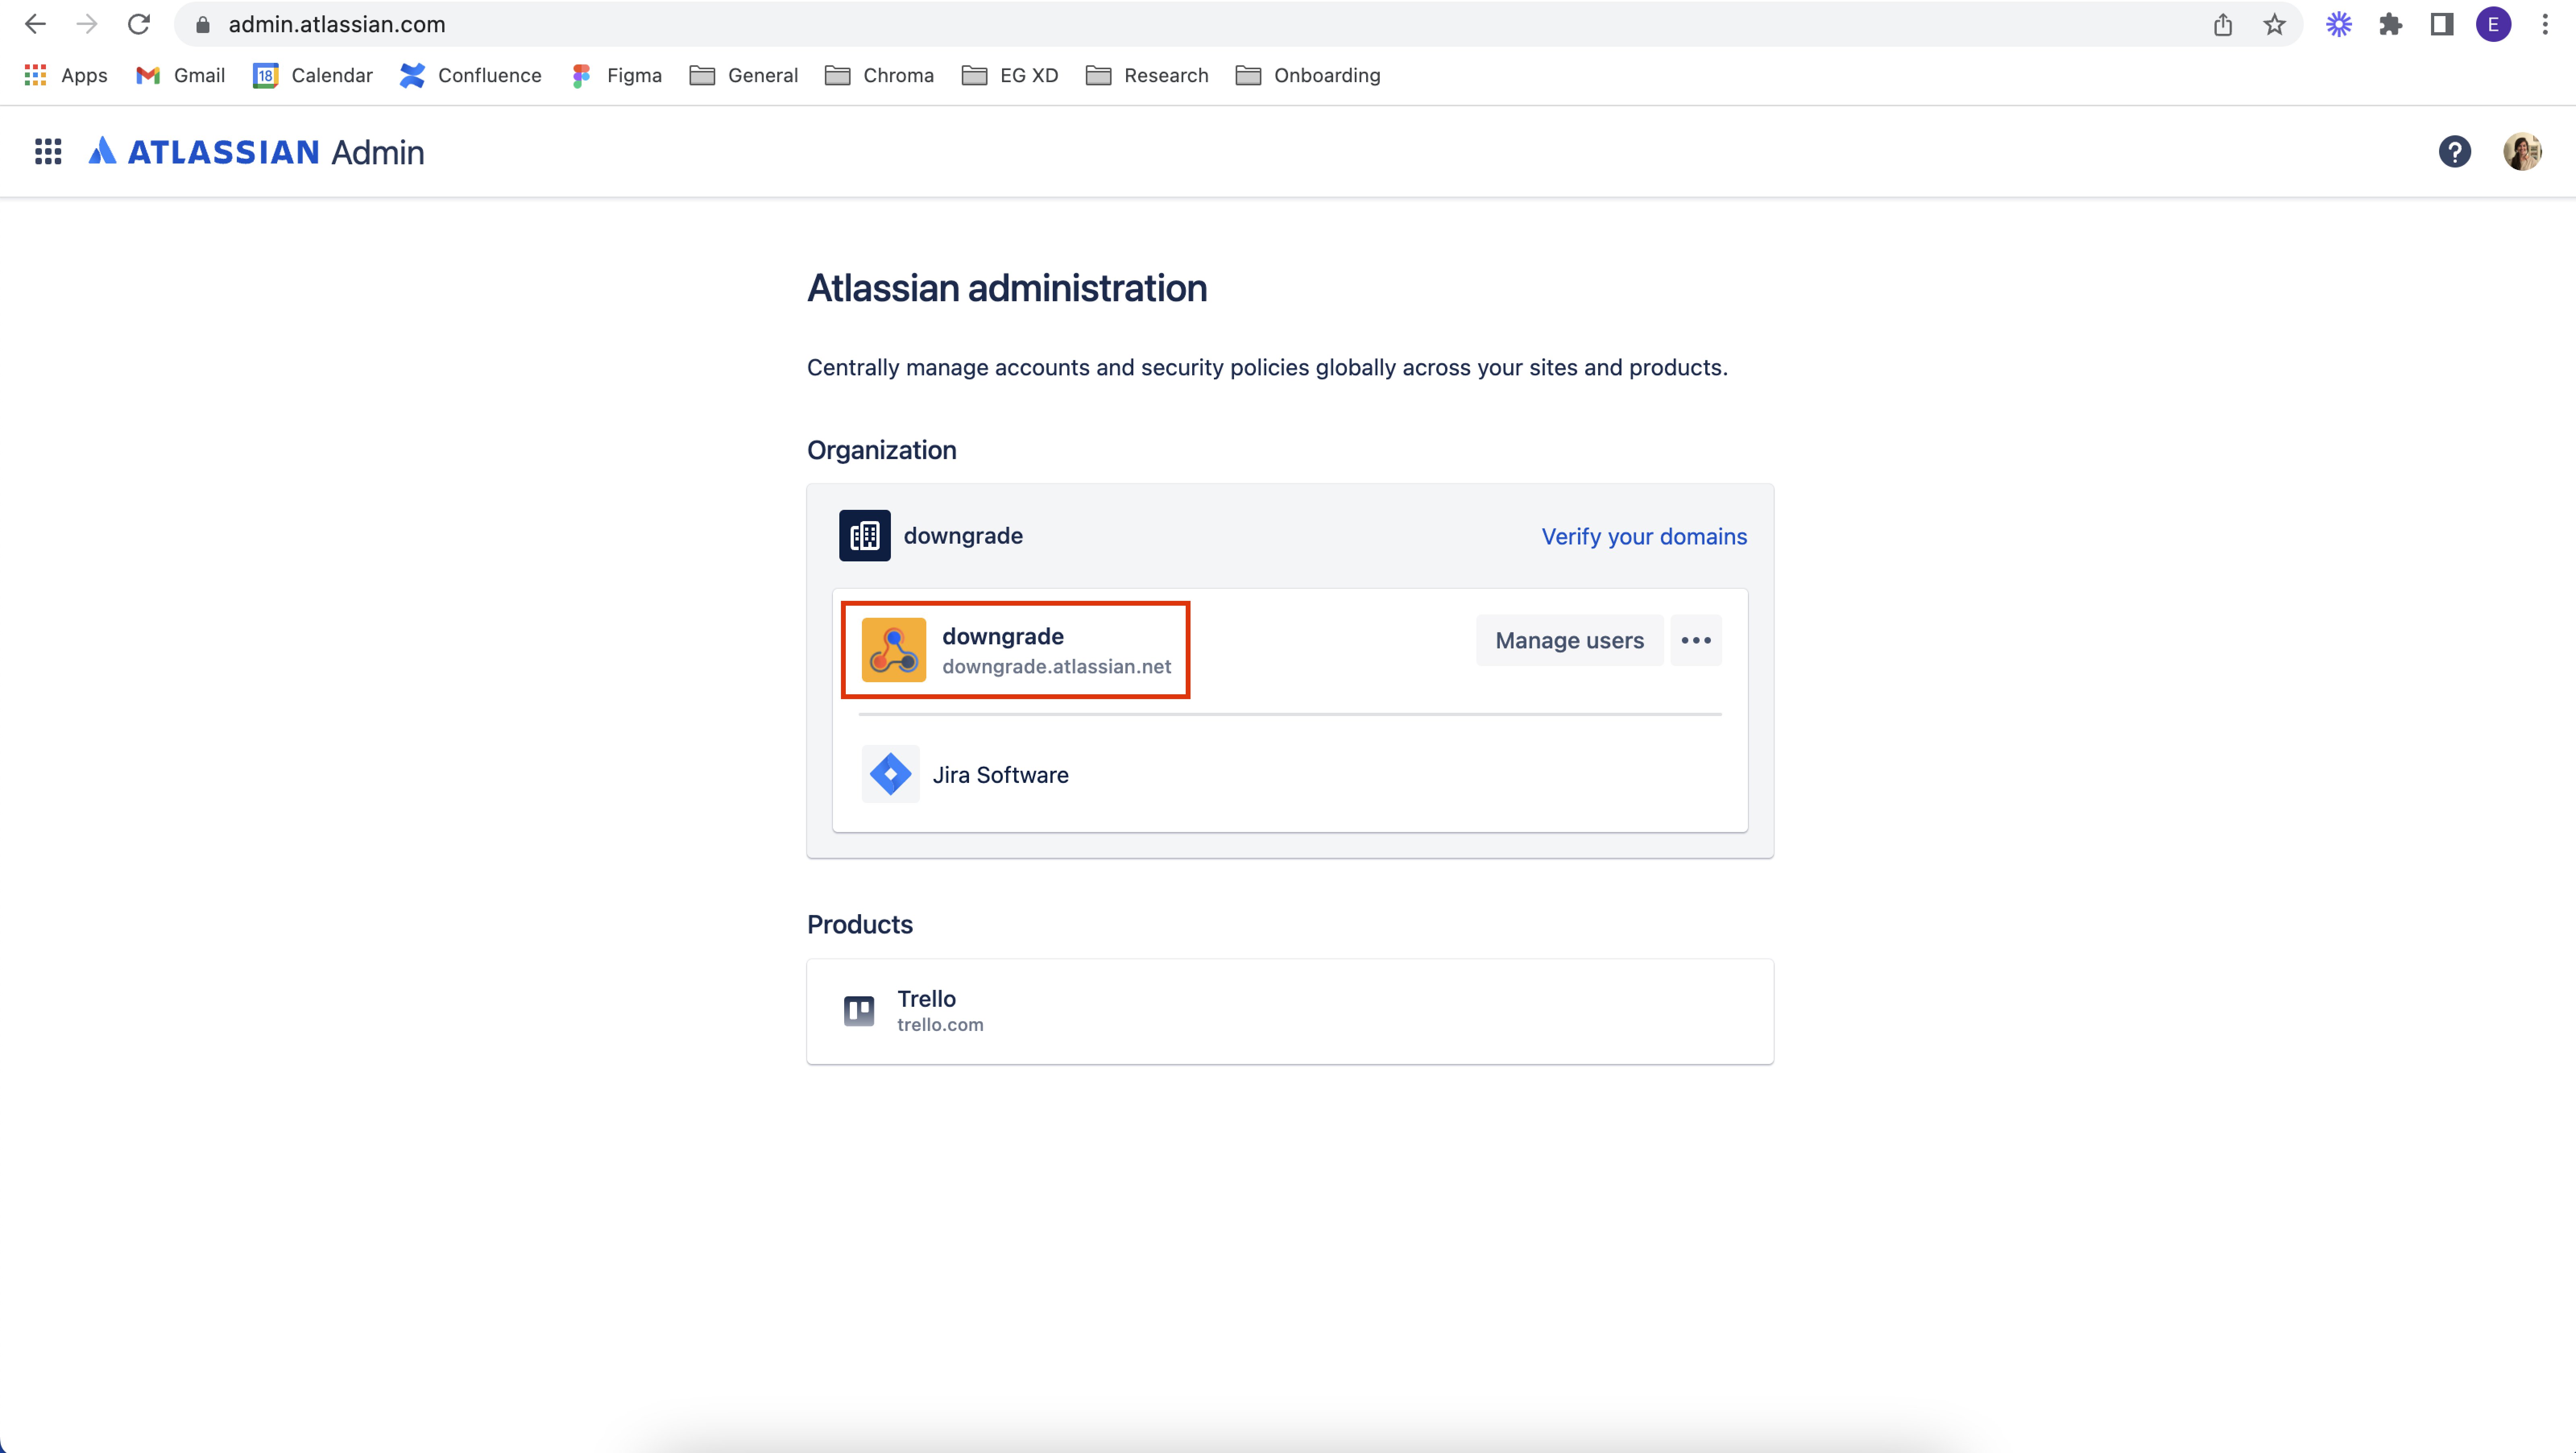
Task: Click the browser forward arrow
Action: click(87, 24)
